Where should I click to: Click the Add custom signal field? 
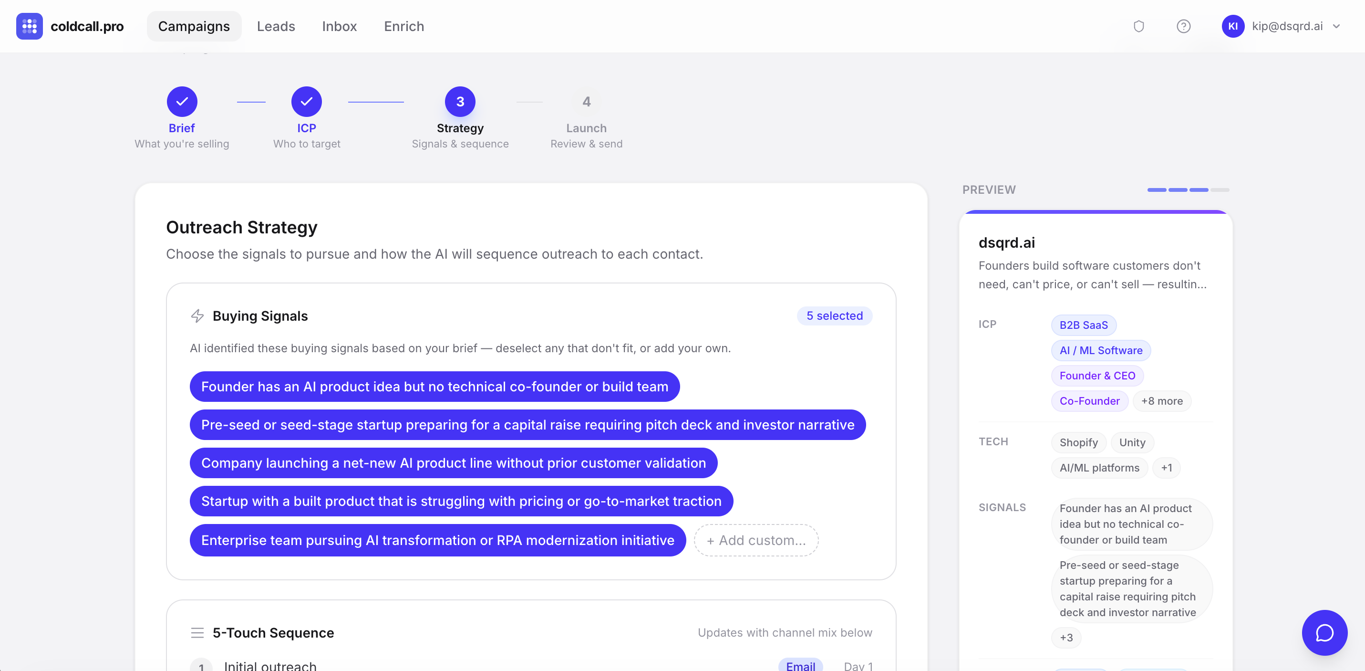click(755, 540)
